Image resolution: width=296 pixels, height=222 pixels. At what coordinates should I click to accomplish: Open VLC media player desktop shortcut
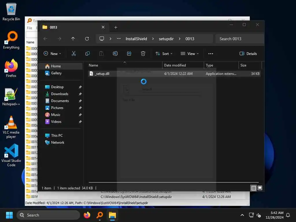coord(11,127)
